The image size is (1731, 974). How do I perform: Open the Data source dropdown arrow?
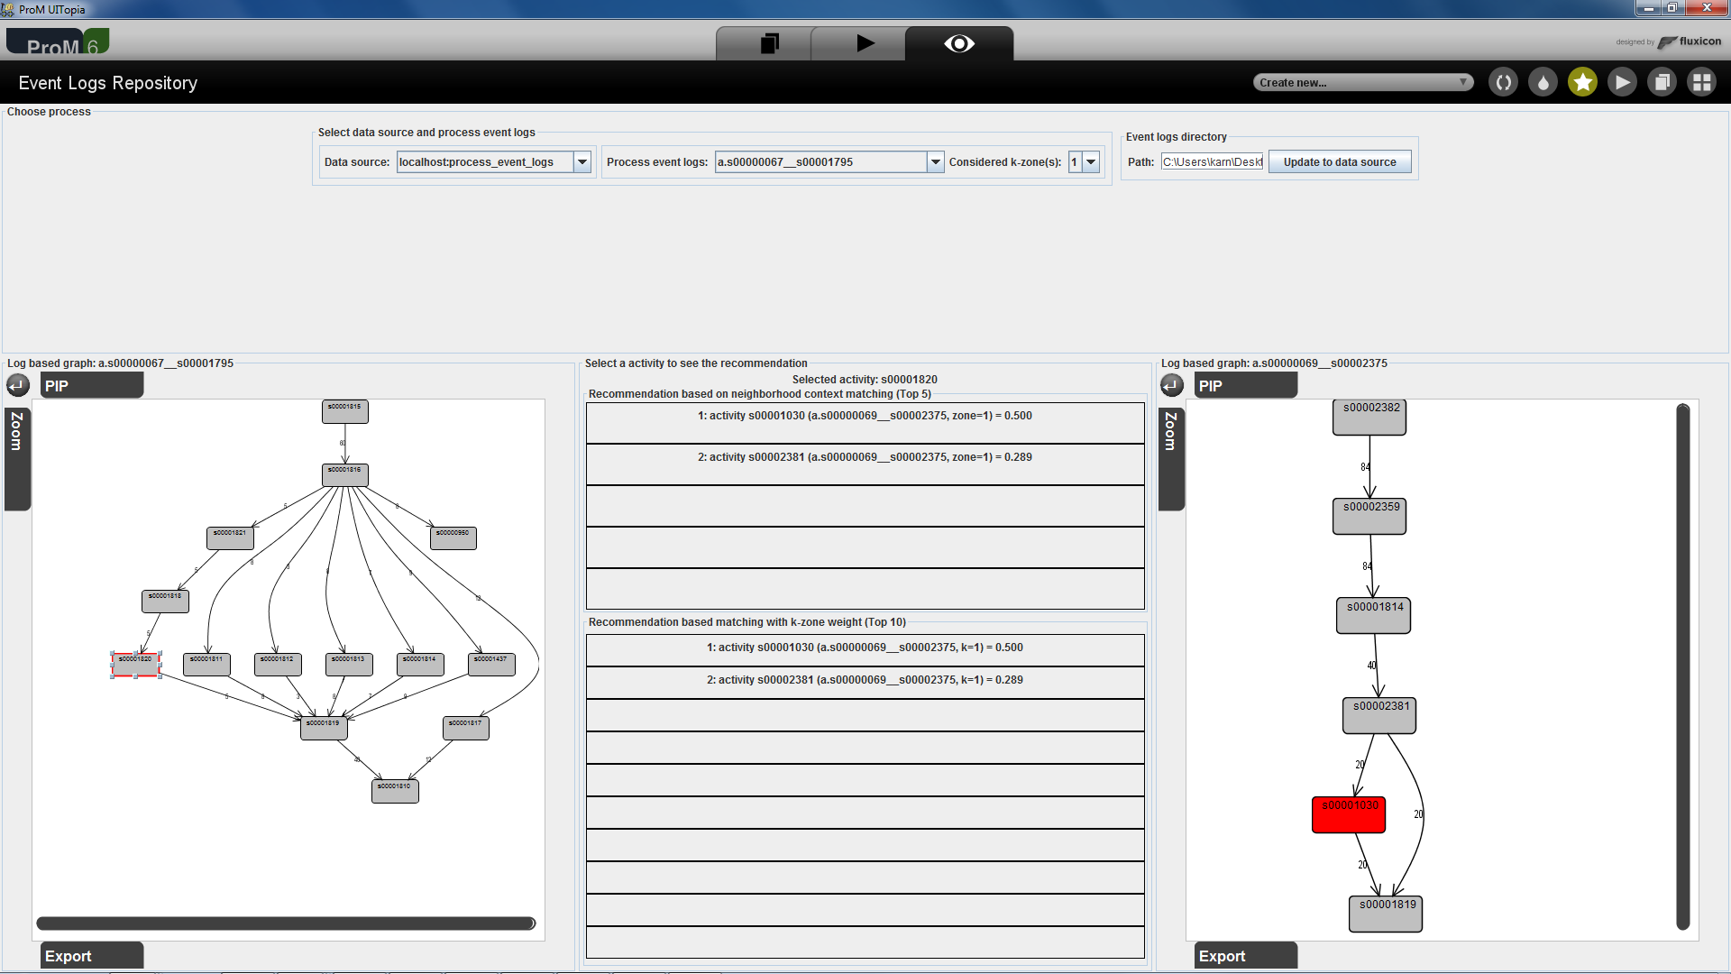pos(582,162)
